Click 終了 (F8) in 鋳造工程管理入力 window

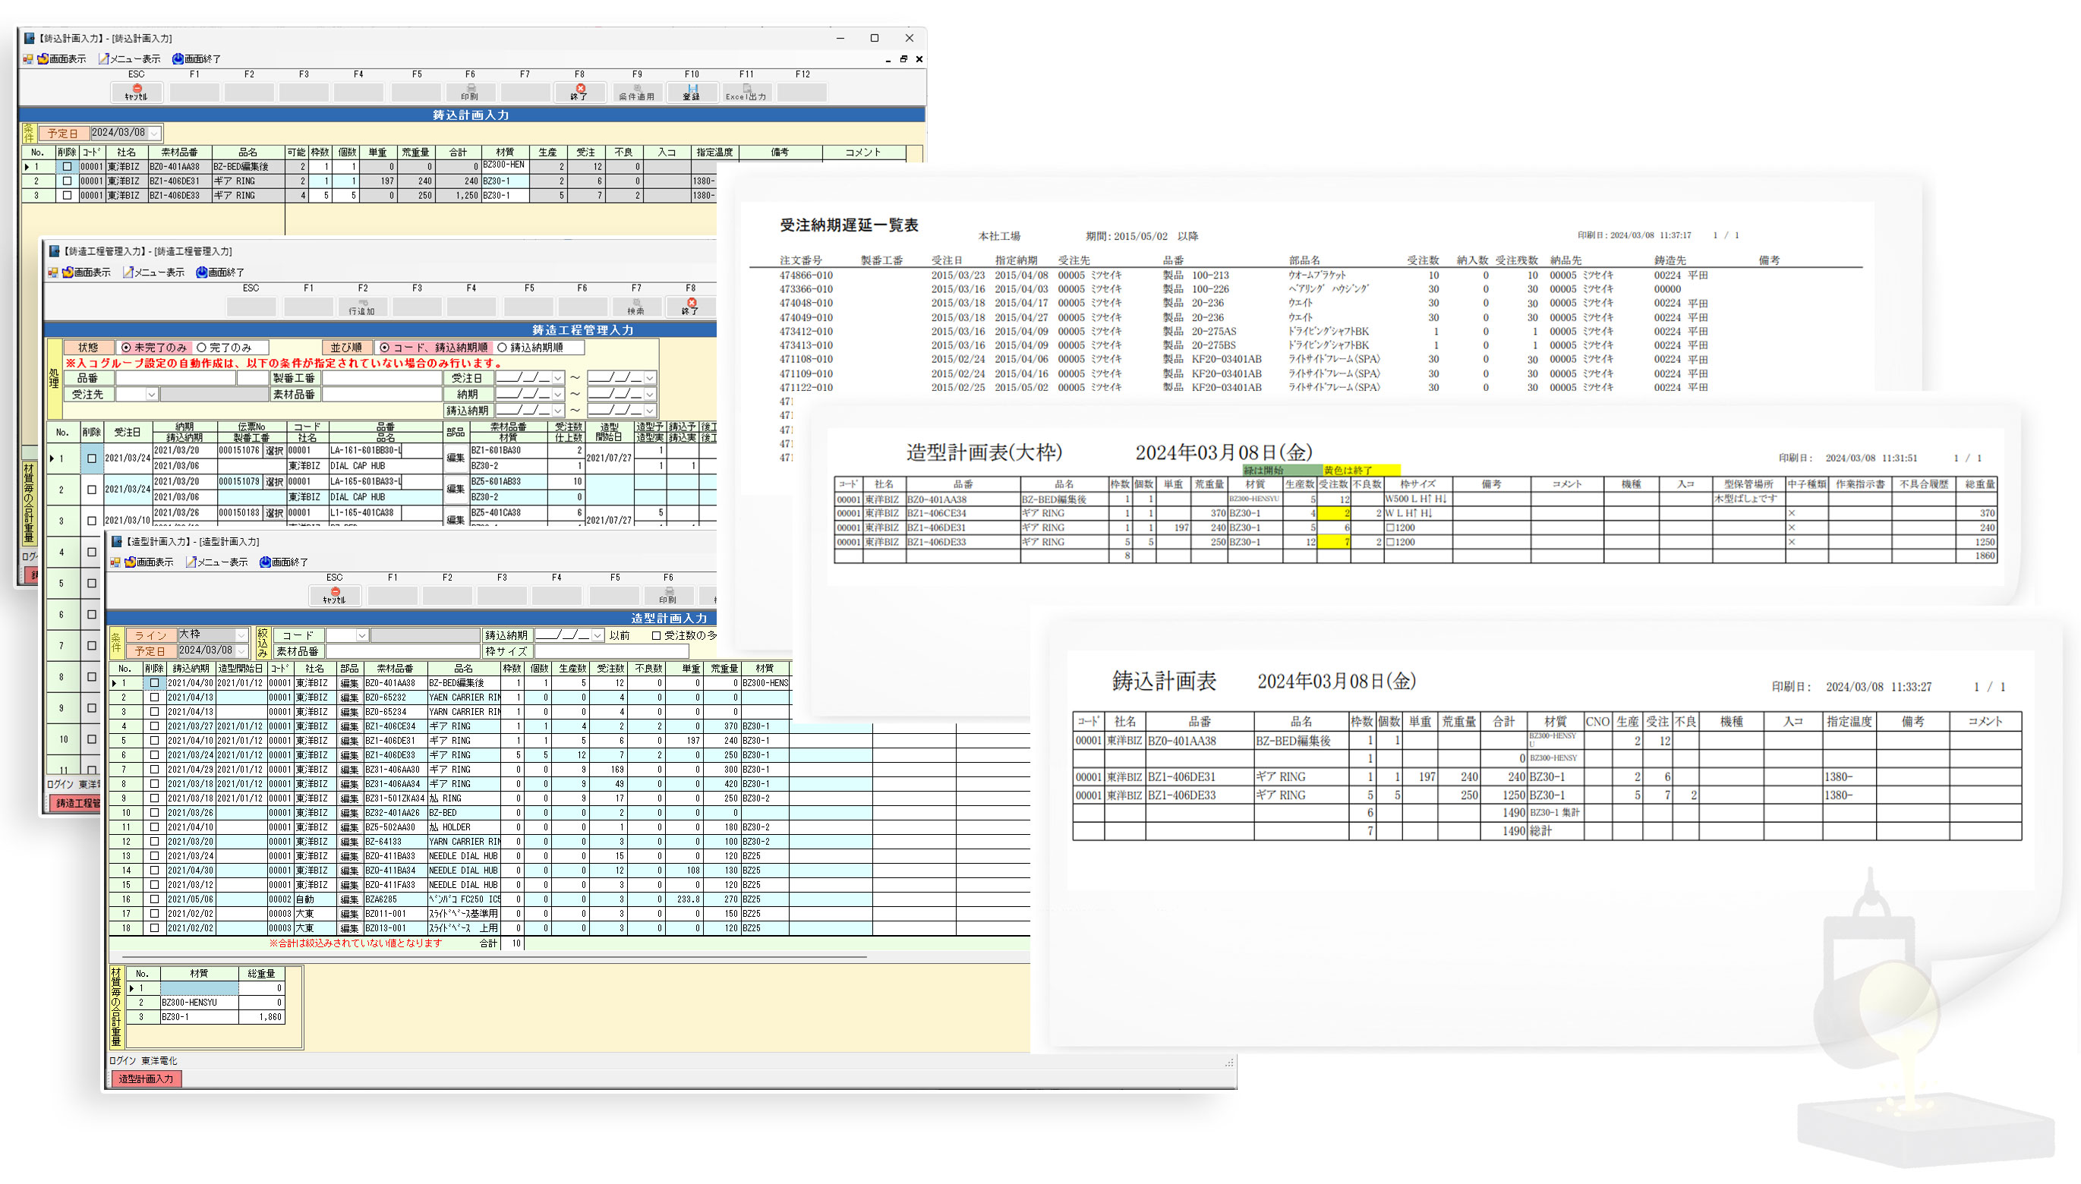coord(690,307)
